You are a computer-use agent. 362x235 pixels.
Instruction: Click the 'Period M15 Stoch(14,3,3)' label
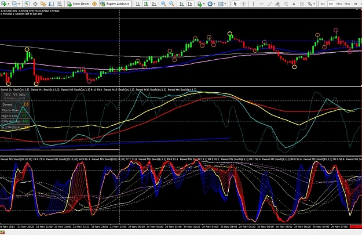click(x=119, y=89)
